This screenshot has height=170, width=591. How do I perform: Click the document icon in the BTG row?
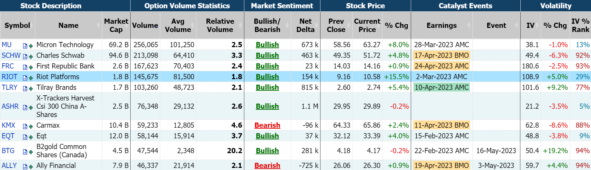point(25,152)
